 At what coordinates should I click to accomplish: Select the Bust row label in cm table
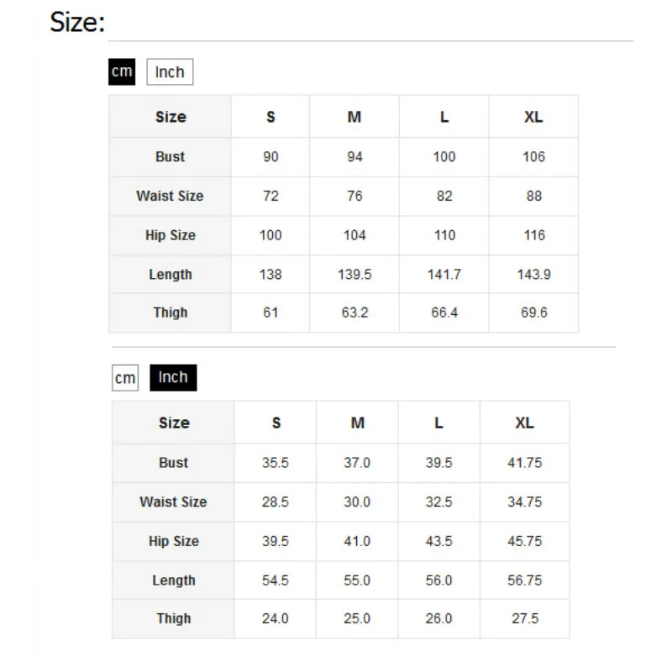click(x=171, y=156)
